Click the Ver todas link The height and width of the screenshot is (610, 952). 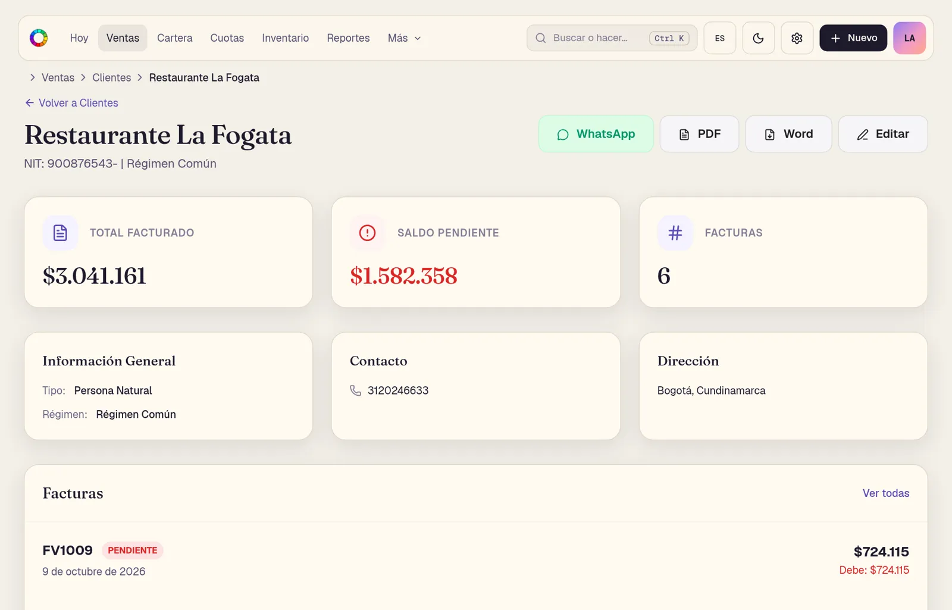coord(886,493)
